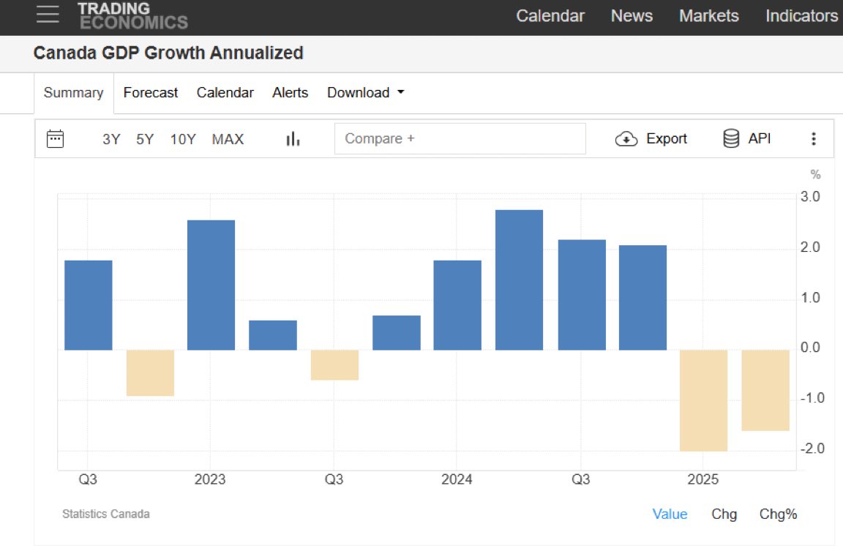The width and height of the screenshot is (843, 546).
Task: Open the three-dot chart options menu
Action: [814, 139]
